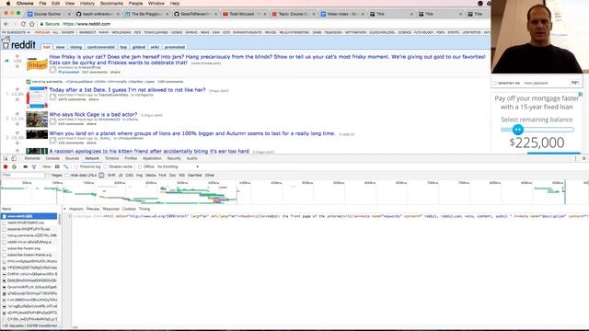Select the inspect element cursor icon

pyautogui.click(x=6, y=158)
